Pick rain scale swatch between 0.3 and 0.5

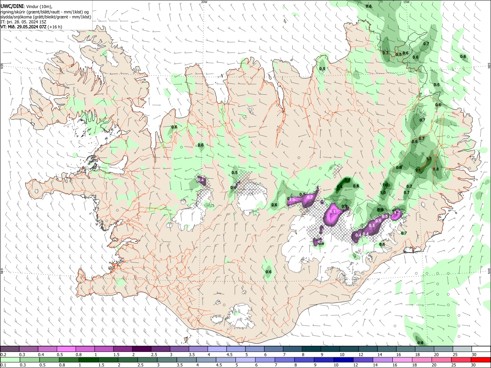30,360
